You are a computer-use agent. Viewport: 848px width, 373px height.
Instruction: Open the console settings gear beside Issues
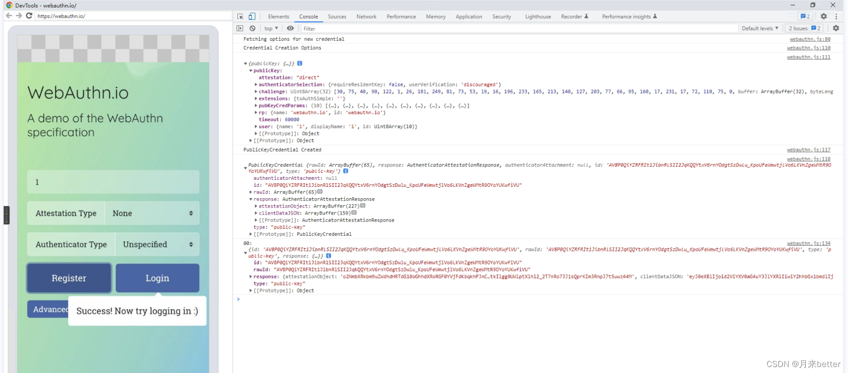click(836, 28)
